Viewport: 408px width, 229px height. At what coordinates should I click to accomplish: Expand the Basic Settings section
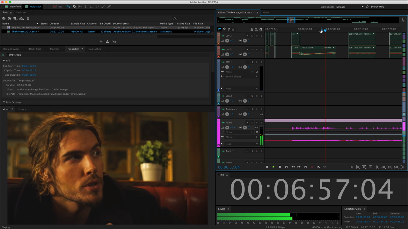4,102
